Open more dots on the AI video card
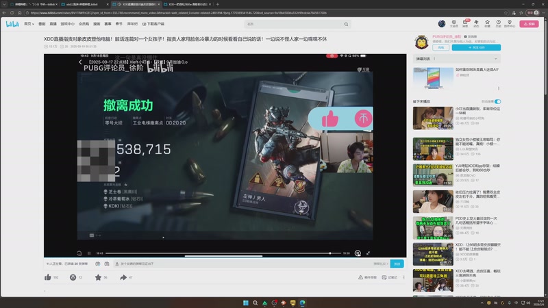The image size is (548, 308). [x=499, y=88]
